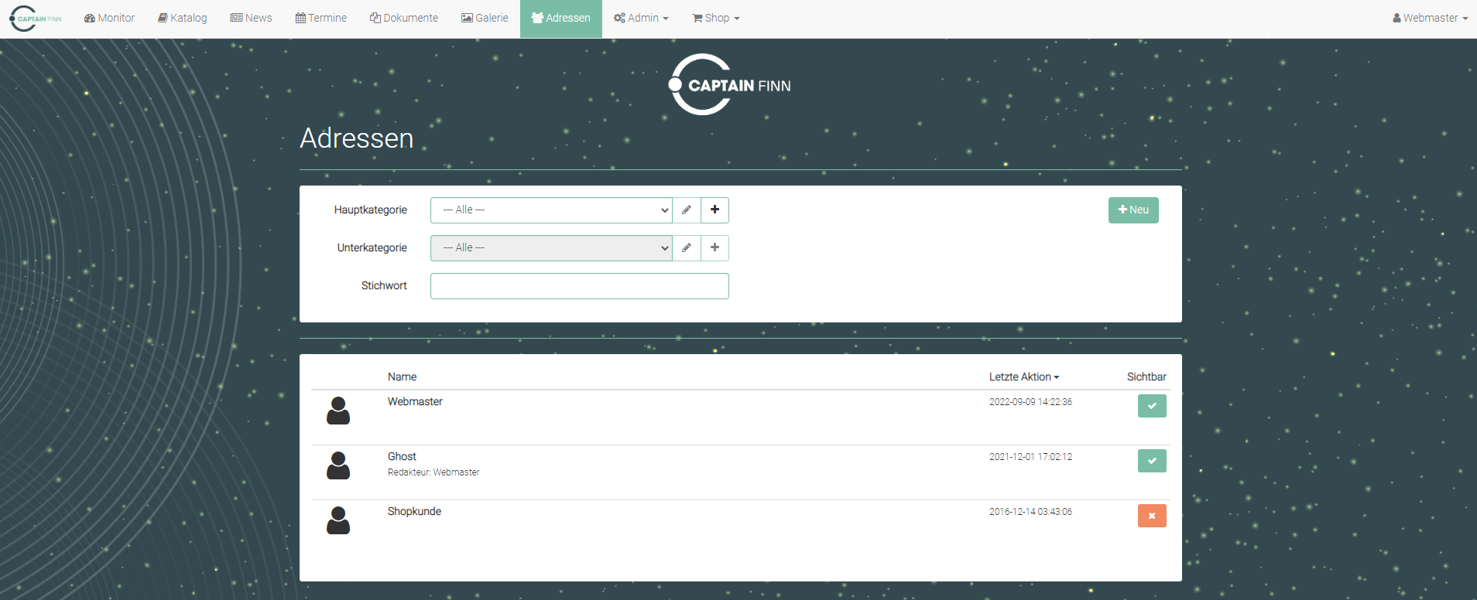The width and height of the screenshot is (1477, 600).
Task: Open the Webmaster name link in list
Action: click(415, 402)
